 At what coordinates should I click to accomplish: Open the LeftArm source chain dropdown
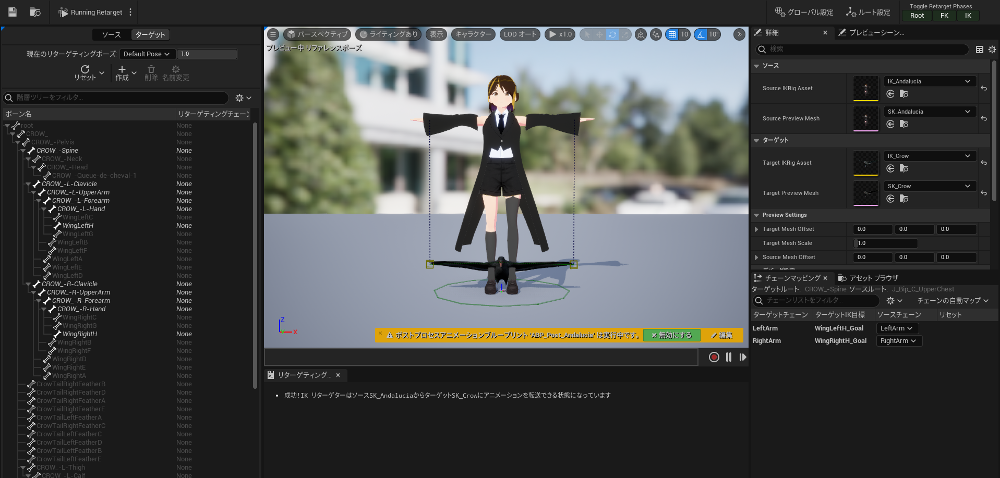pos(897,328)
